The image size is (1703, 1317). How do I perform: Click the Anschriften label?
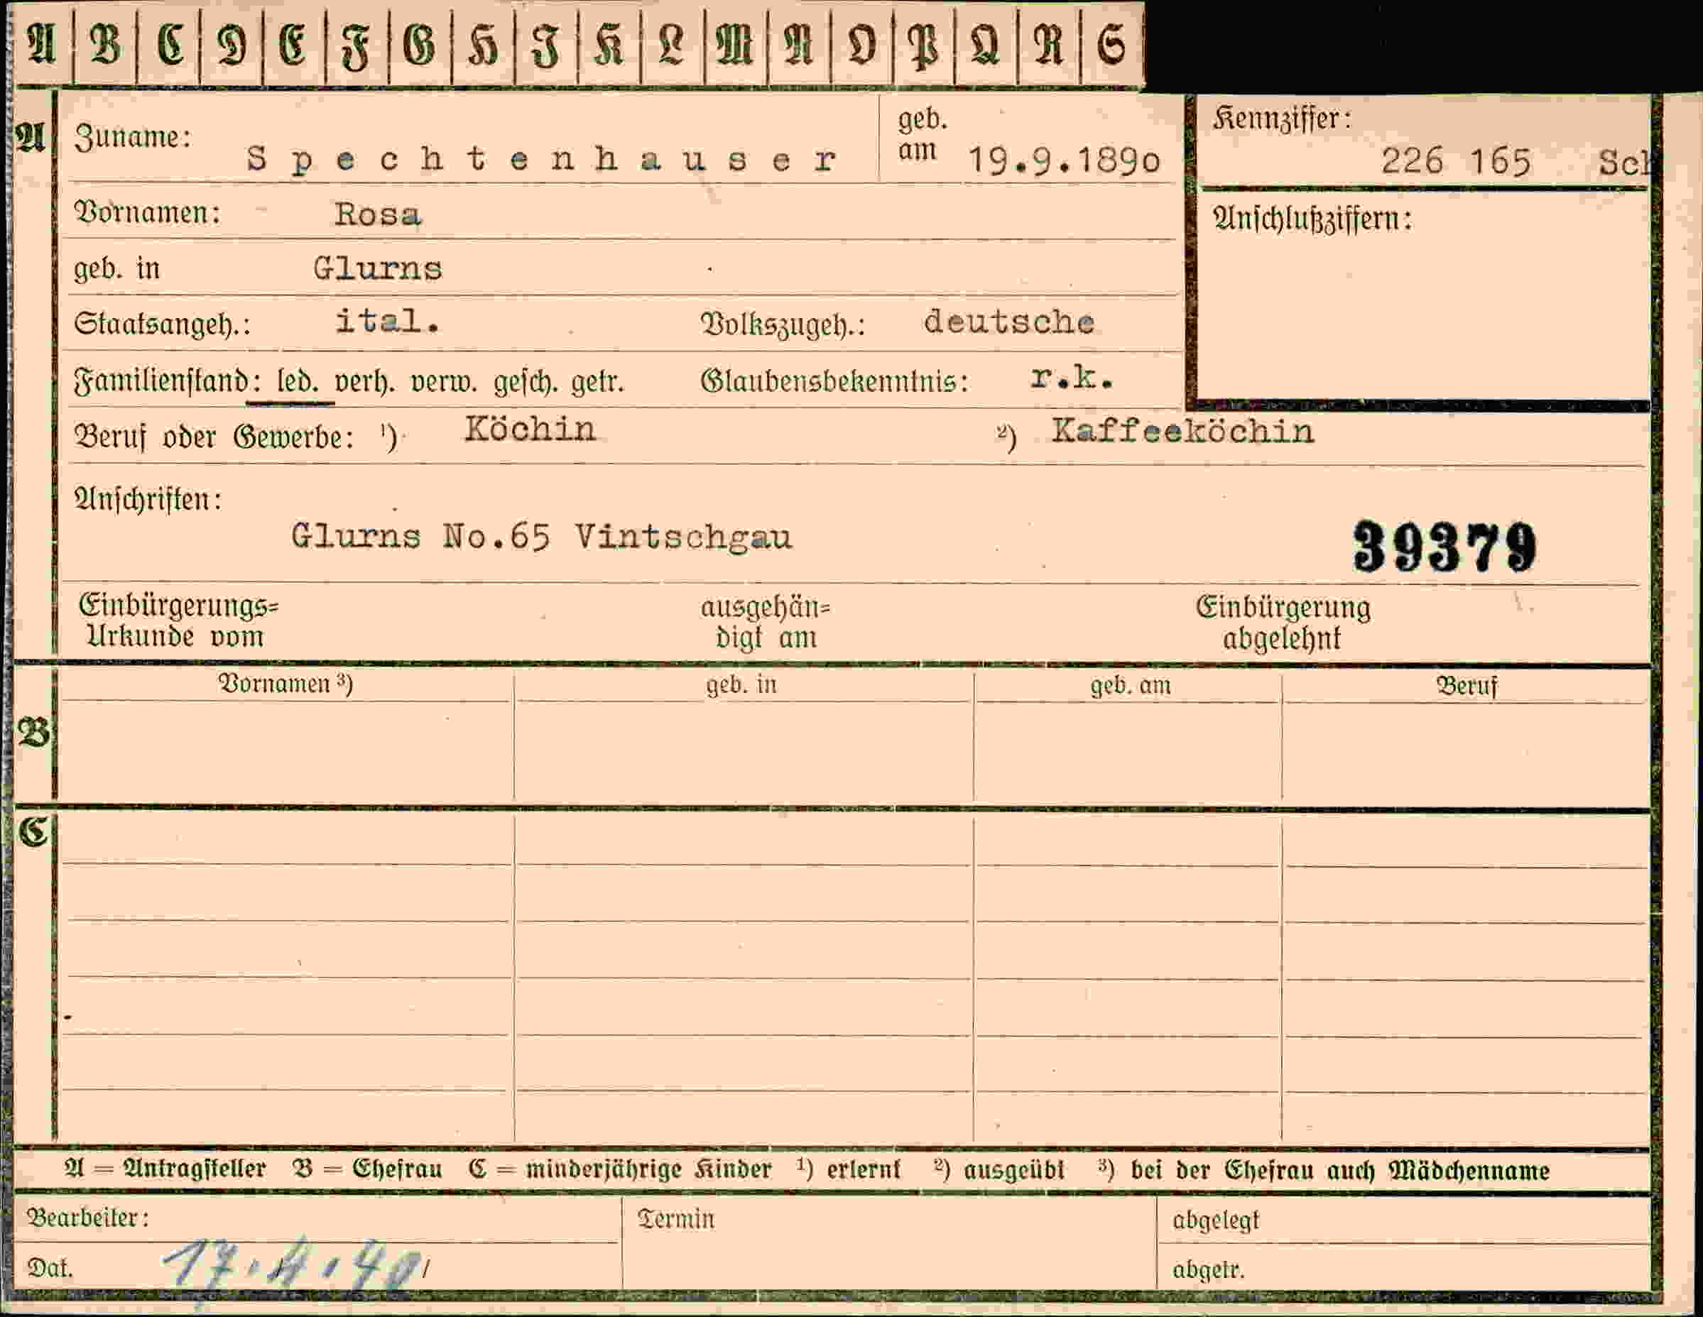(x=148, y=499)
